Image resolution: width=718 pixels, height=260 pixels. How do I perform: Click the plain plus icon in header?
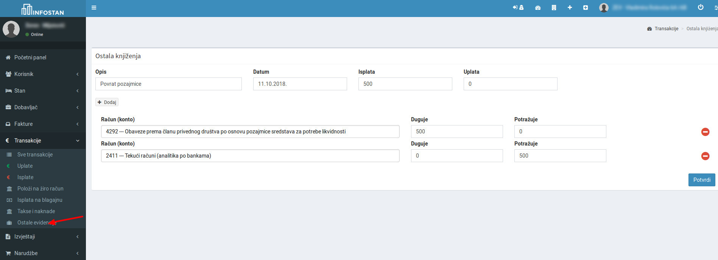(570, 8)
